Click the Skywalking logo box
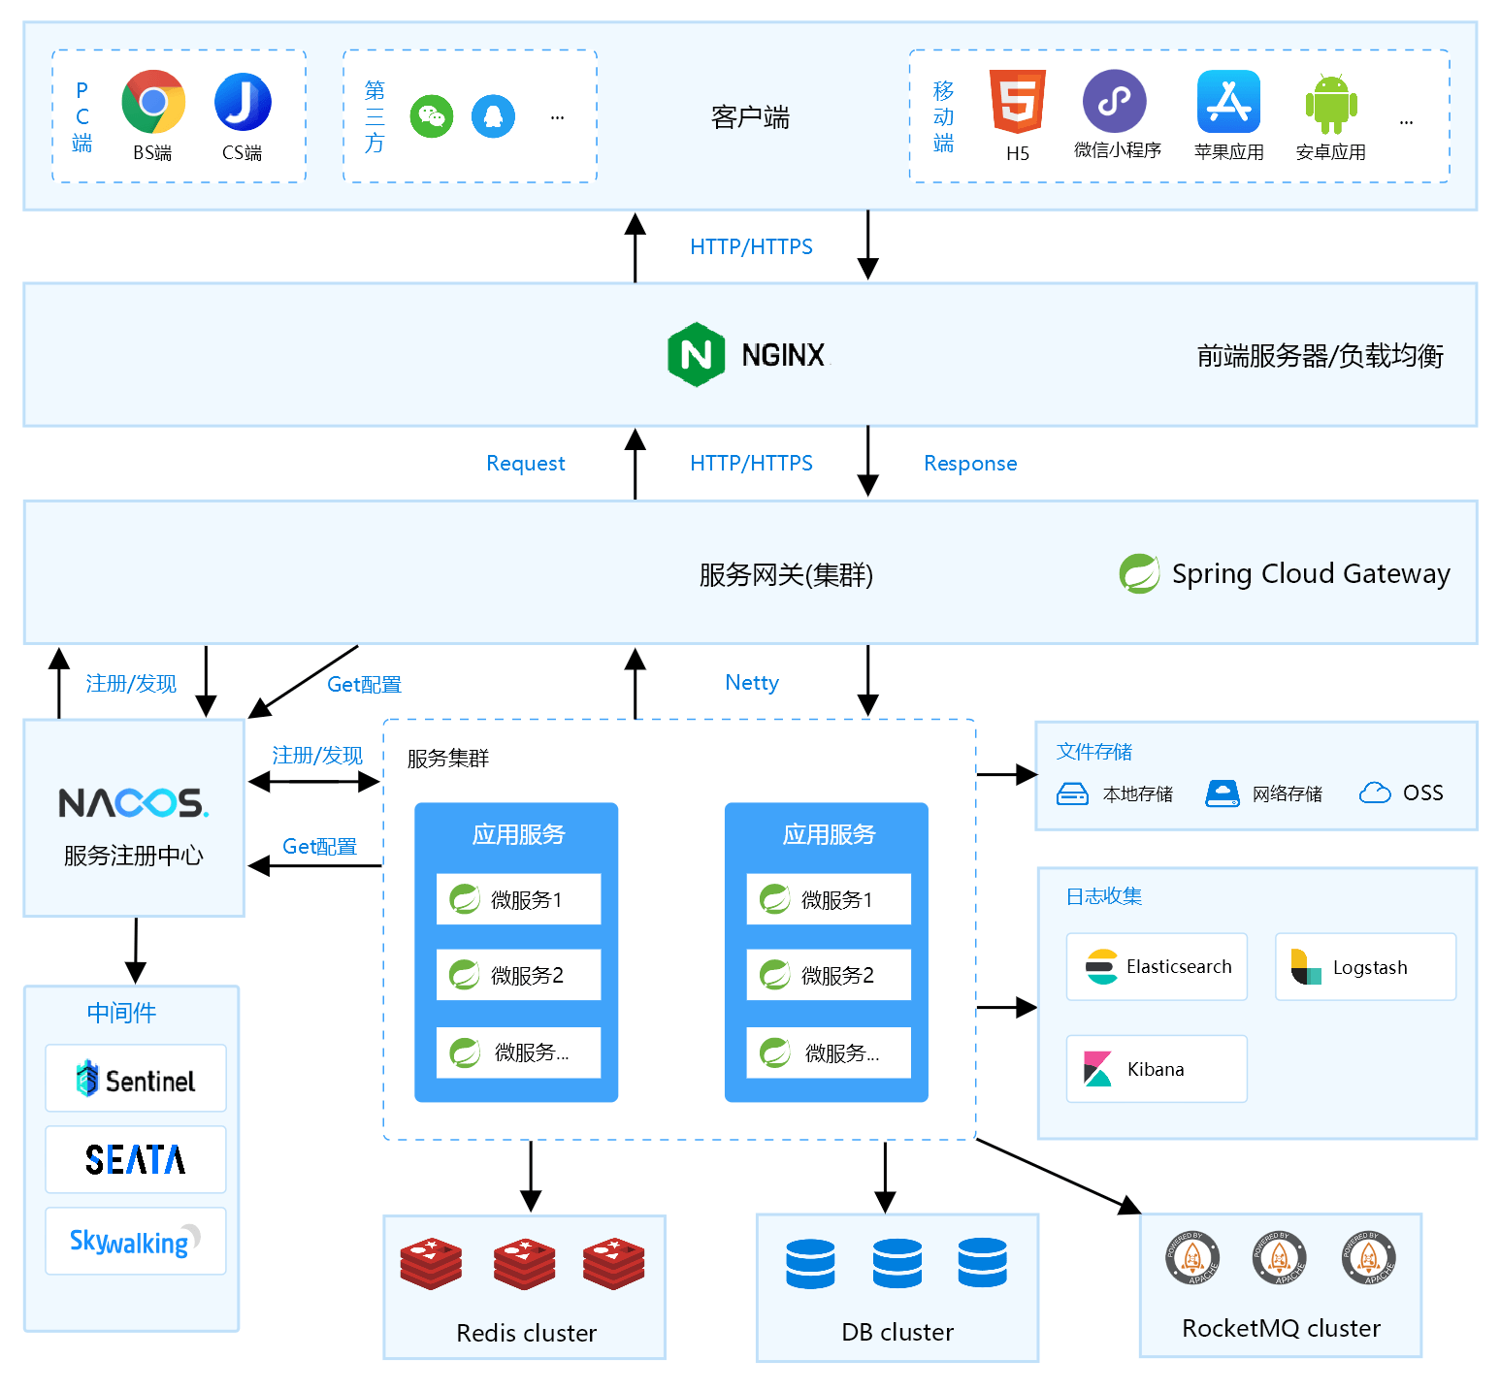Viewport: 1500px width, 1392px height. pos(136,1241)
